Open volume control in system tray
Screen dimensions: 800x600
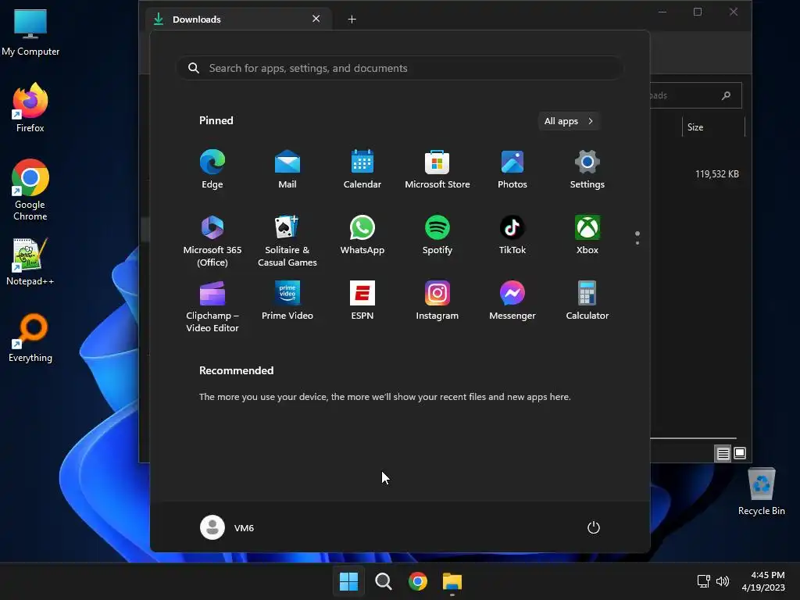(x=723, y=581)
